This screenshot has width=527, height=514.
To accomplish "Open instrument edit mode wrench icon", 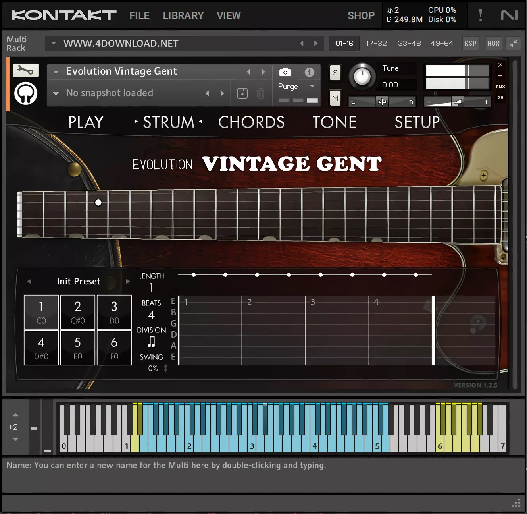I will click(x=26, y=71).
